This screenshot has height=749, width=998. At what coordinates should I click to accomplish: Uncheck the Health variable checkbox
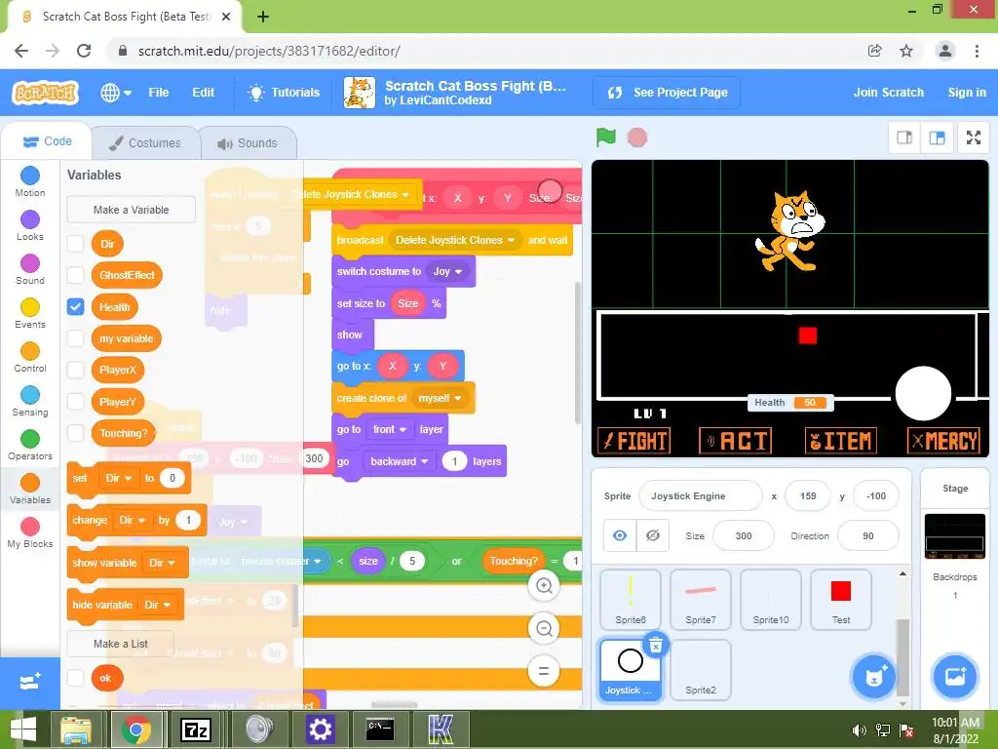click(x=76, y=307)
